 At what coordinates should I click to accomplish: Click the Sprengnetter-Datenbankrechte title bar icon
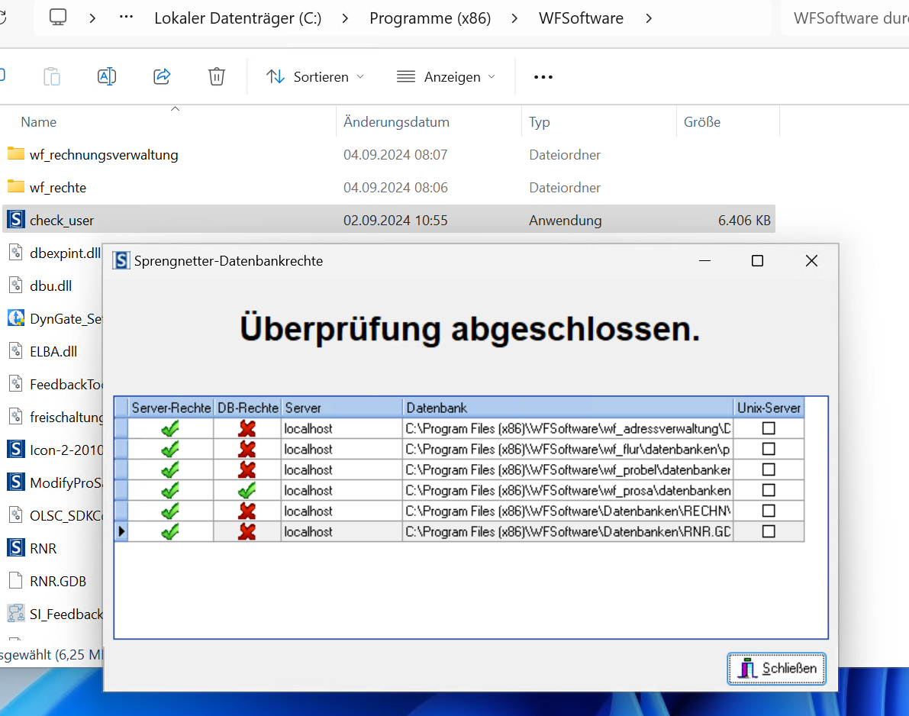[121, 261]
